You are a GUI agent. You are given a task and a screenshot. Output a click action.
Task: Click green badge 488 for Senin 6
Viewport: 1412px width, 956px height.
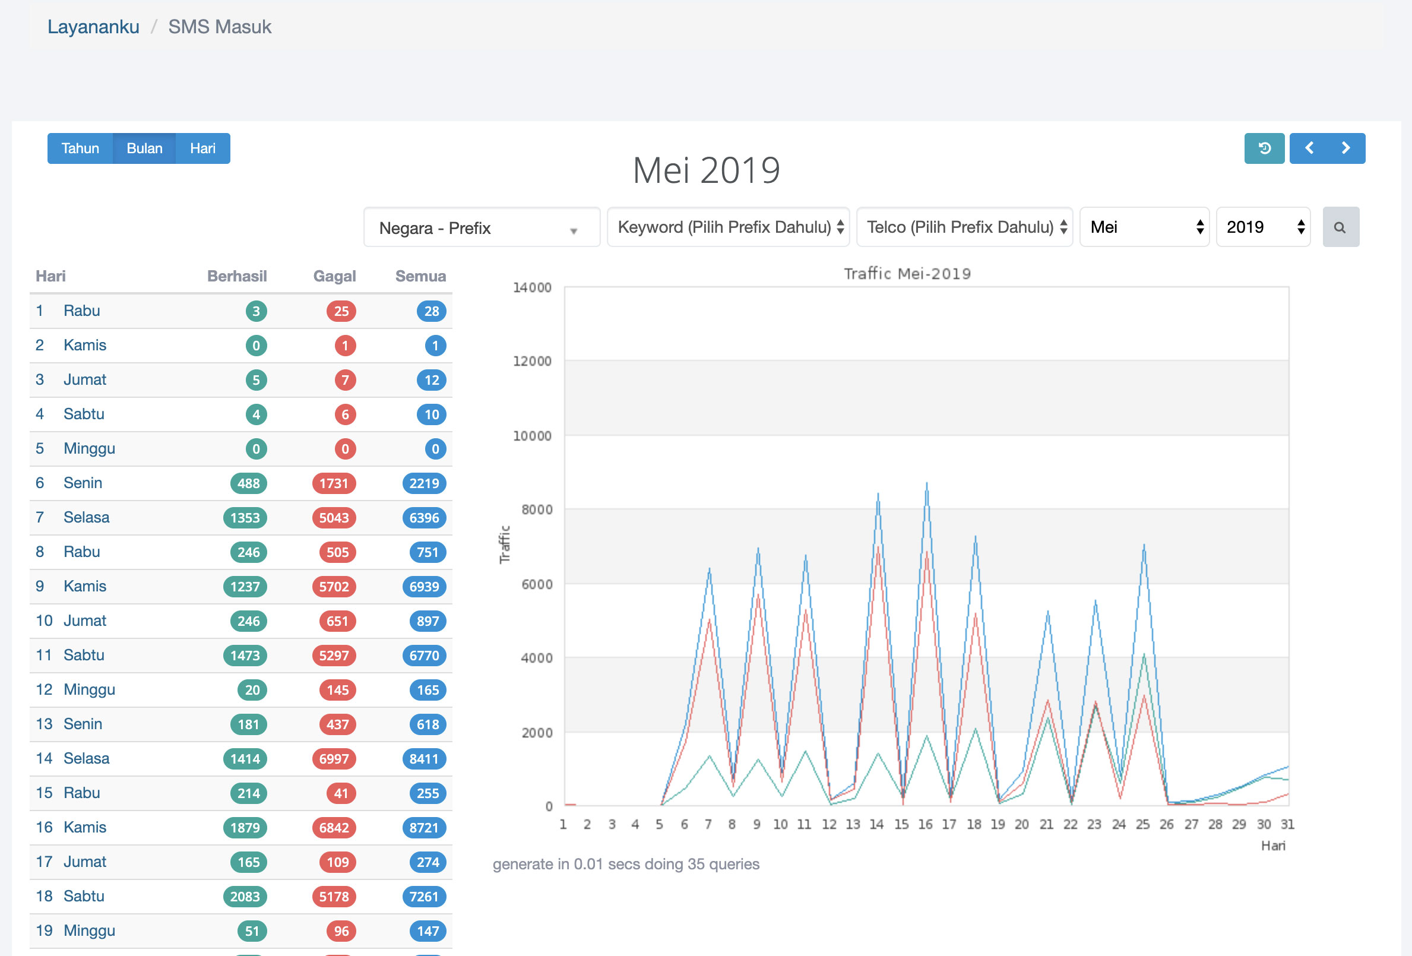pos(249,484)
